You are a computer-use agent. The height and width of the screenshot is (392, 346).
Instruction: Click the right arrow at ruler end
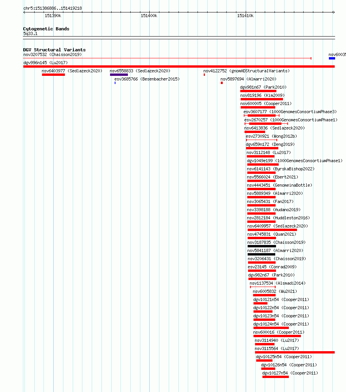[x=334, y=12]
